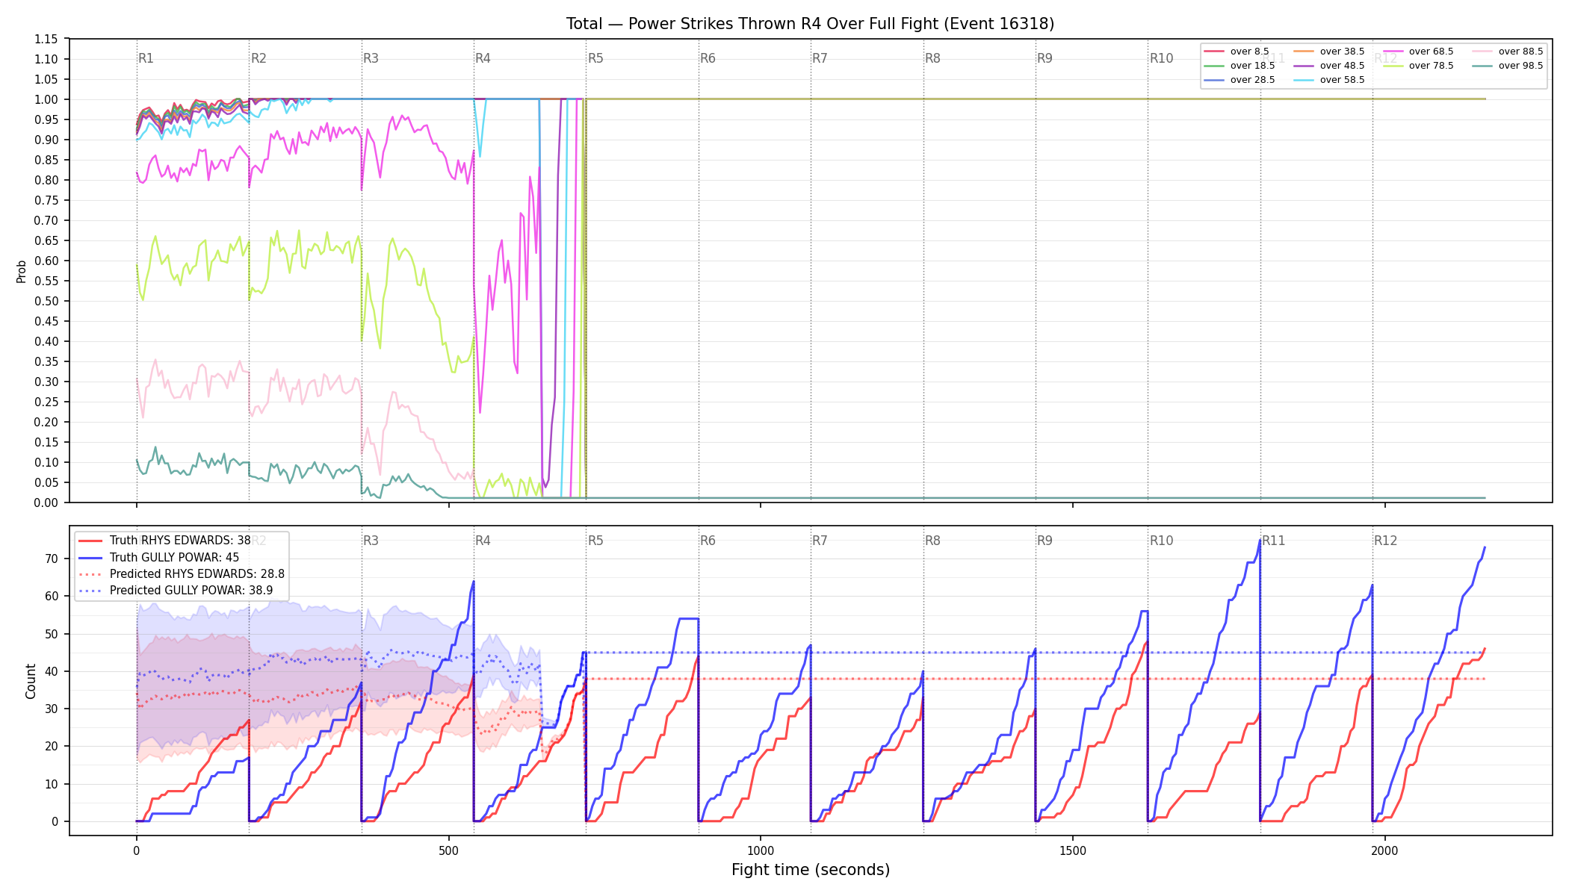Select the R3 label in the probability chart
Image resolution: width=1569 pixels, height=896 pixels.
click(371, 58)
